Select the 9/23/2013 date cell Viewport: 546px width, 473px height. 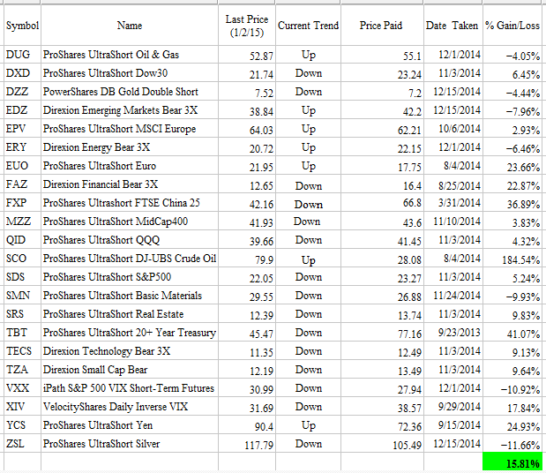coord(453,333)
